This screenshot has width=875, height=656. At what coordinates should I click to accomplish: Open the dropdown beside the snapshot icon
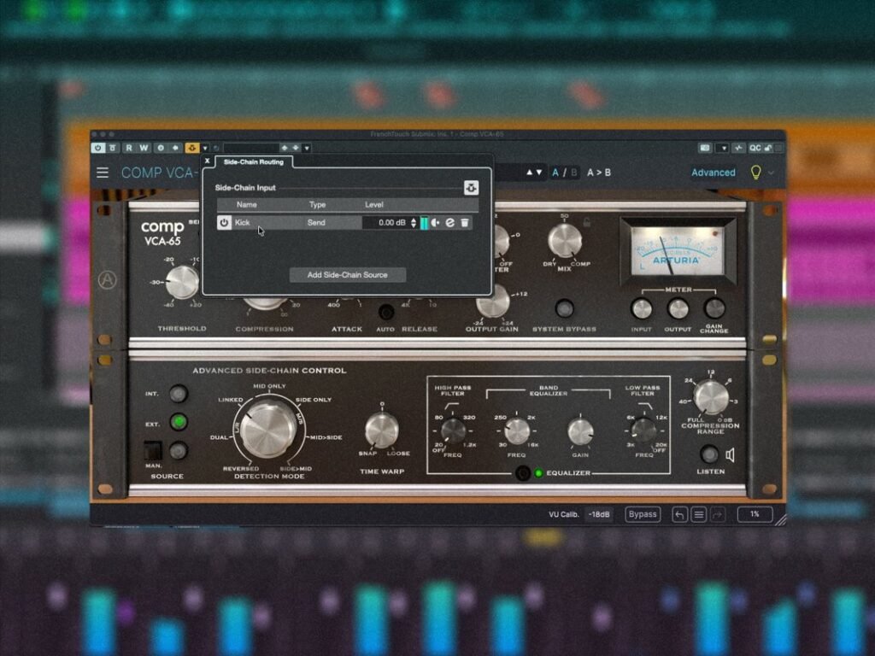[x=724, y=149]
